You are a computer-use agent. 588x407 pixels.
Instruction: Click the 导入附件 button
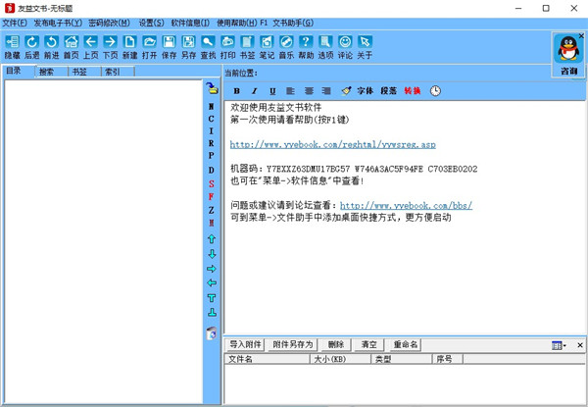pyautogui.click(x=246, y=345)
